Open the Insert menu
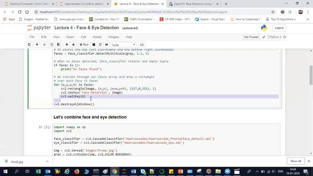The width and height of the screenshot is (313, 176). coord(70,37)
